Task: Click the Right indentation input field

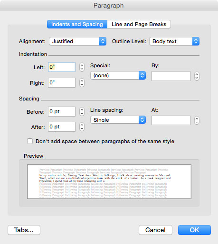Action: coord(62,82)
